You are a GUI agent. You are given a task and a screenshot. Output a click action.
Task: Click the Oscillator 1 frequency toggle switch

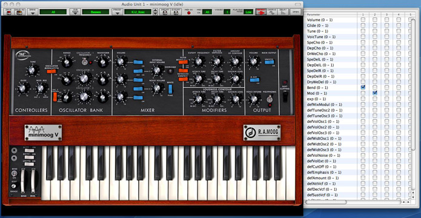(x=84, y=62)
